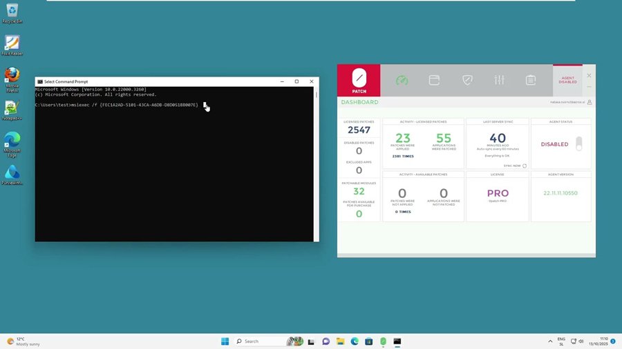The height and width of the screenshot is (349, 622).
Task: Click the Command Prompt vertical scrollbar
Action: (x=316, y=164)
